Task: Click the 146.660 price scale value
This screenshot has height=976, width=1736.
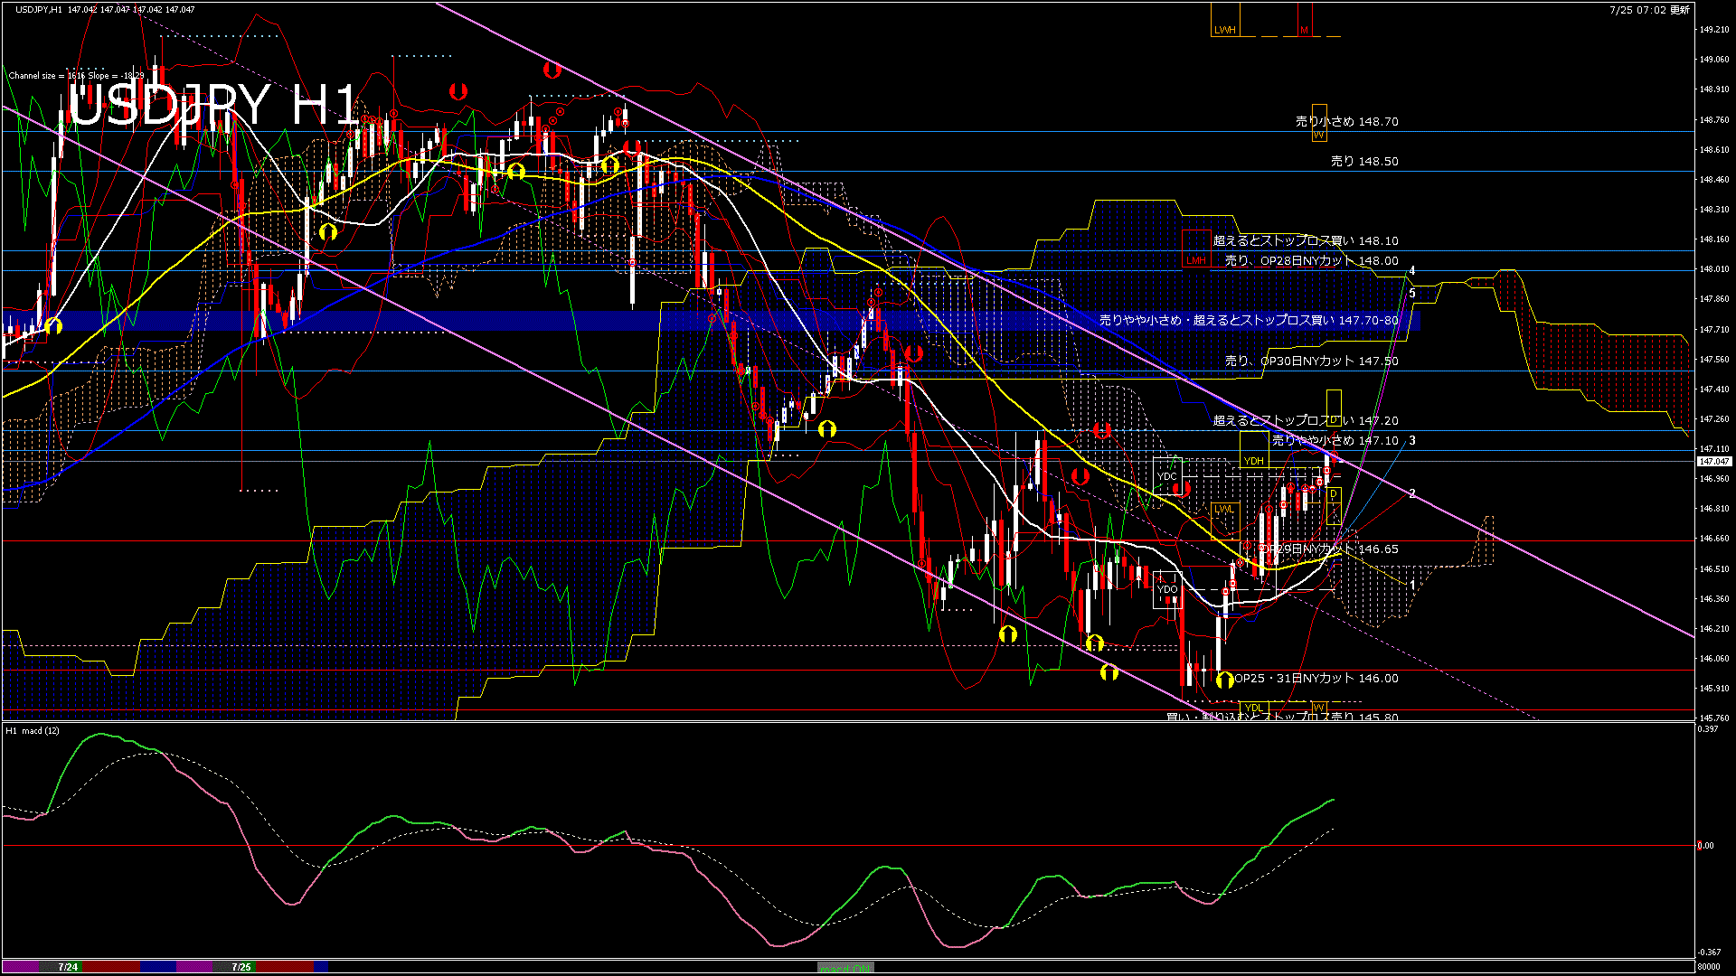Action: (x=1714, y=538)
